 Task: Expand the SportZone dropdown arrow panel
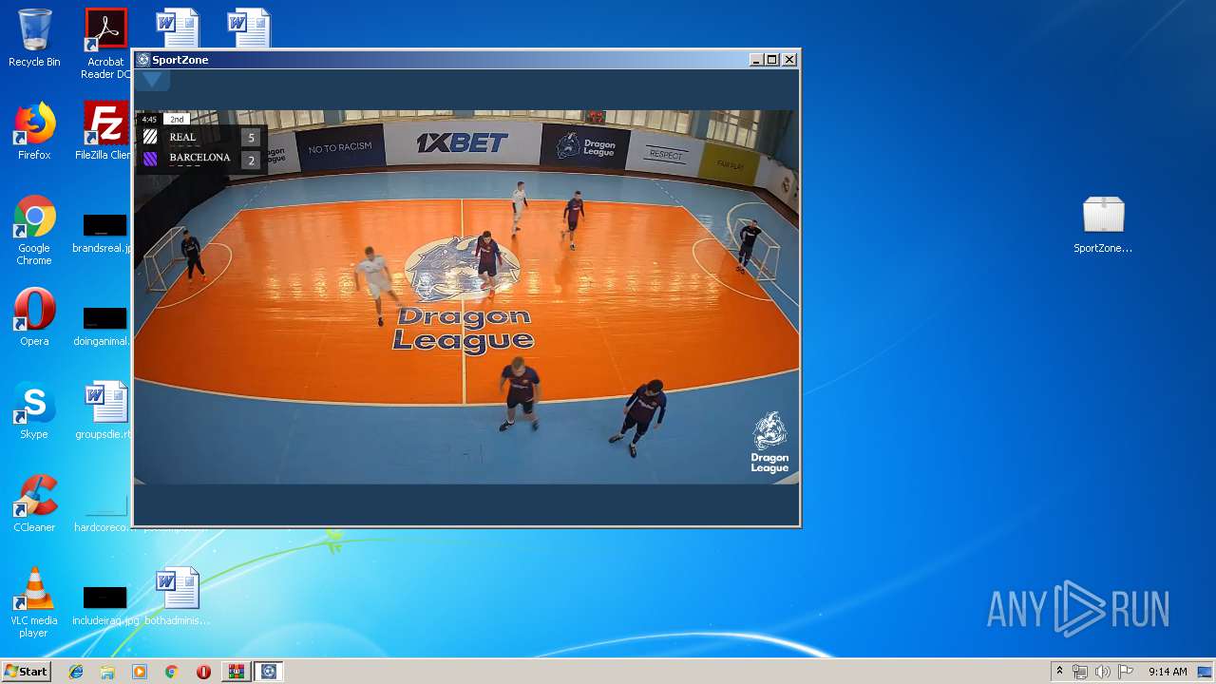click(x=152, y=81)
